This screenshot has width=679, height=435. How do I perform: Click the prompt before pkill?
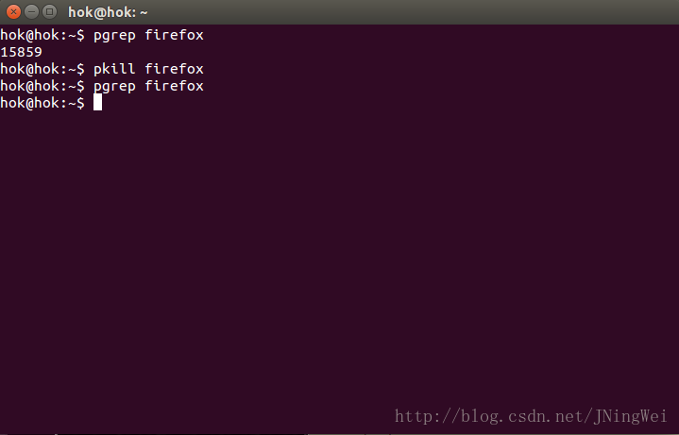[42, 69]
